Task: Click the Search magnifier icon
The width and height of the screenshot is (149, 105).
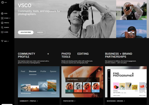Action: pos(2,28)
